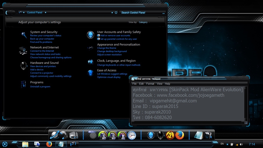Launch the planet orbit icon in dock
The height and width of the screenshot is (148, 263).
[54, 135]
